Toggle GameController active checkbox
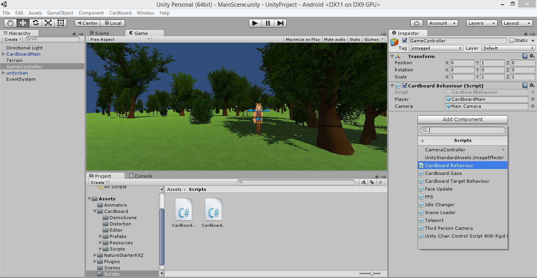537x278 pixels. (x=405, y=40)
